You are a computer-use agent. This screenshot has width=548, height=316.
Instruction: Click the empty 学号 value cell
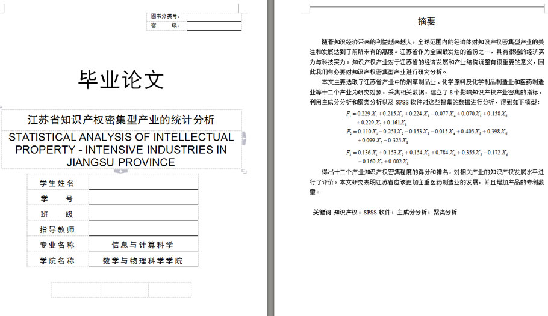click(143, 198)
